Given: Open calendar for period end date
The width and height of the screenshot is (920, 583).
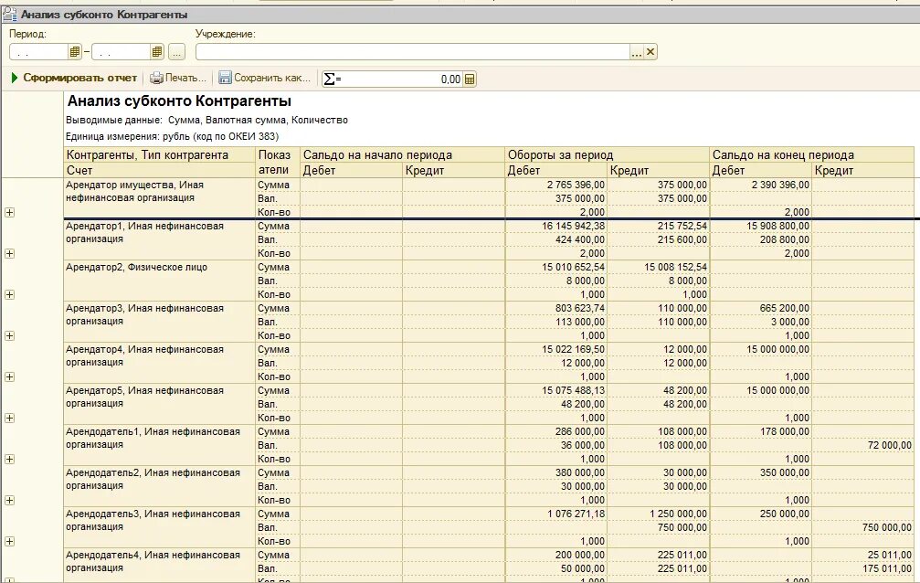Looking at the screenshot, I should point(156,52).
